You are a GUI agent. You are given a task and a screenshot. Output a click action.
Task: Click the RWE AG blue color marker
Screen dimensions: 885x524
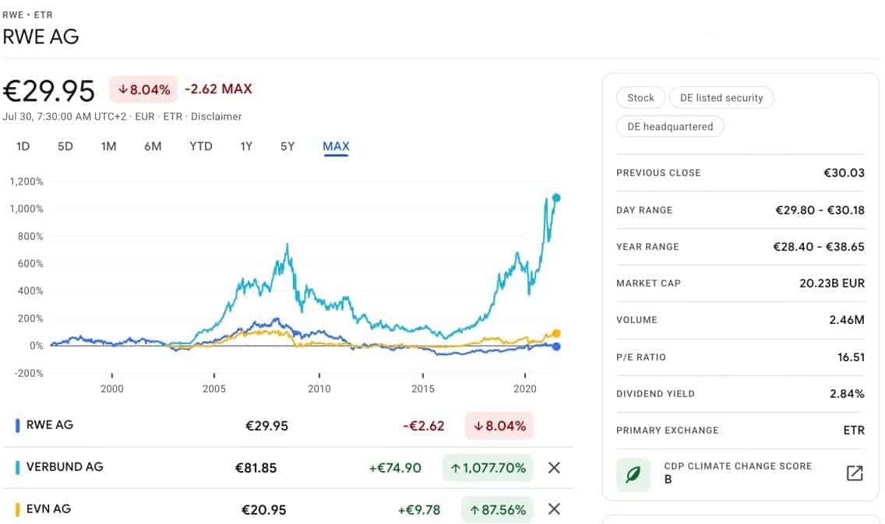pyautogui.click(x=17, y=425)
